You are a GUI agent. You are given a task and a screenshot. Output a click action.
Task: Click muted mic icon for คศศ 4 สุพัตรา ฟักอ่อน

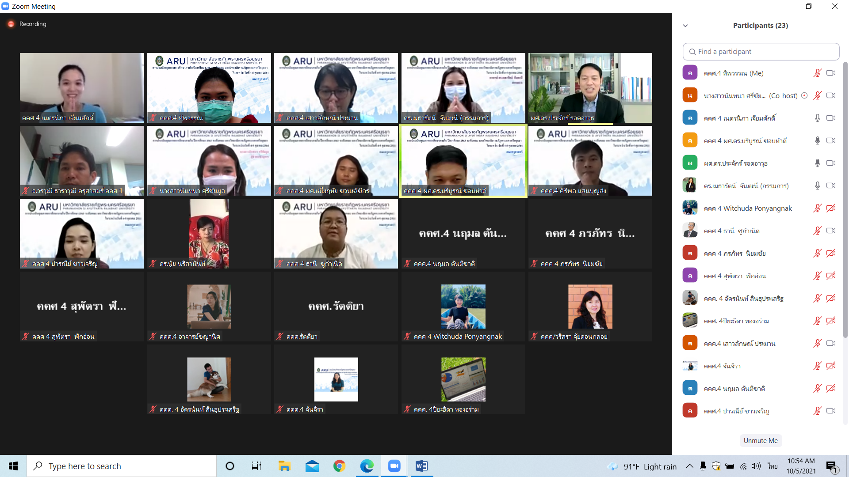[x=817, y=276]
